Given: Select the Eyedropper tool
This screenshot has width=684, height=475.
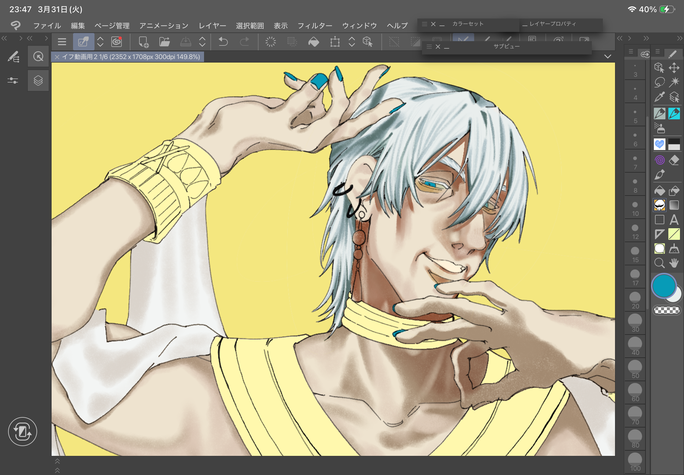Looking at the screenshot, I should coord(659,97).
